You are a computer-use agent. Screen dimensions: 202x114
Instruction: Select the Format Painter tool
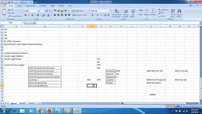point(15,16)
